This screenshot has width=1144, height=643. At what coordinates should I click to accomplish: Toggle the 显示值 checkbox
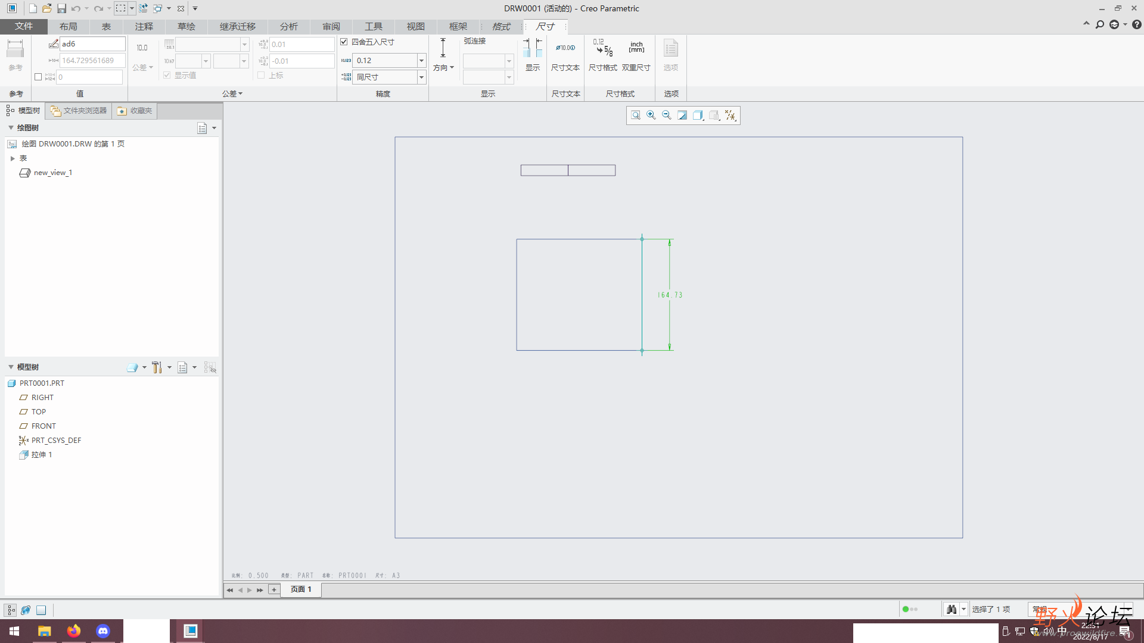[167, 75]
